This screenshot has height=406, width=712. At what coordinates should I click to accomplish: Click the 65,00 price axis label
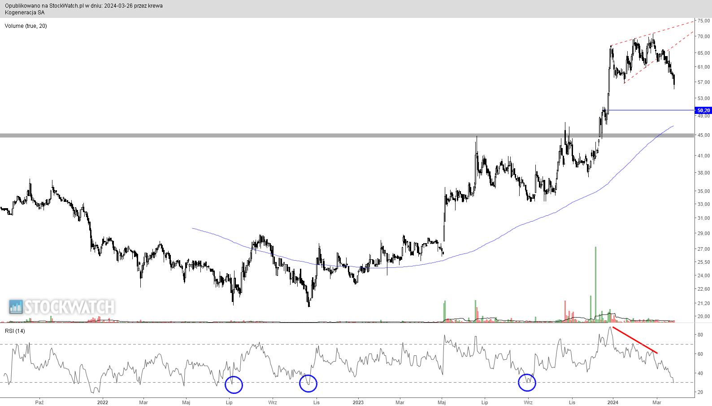[704, 53]
